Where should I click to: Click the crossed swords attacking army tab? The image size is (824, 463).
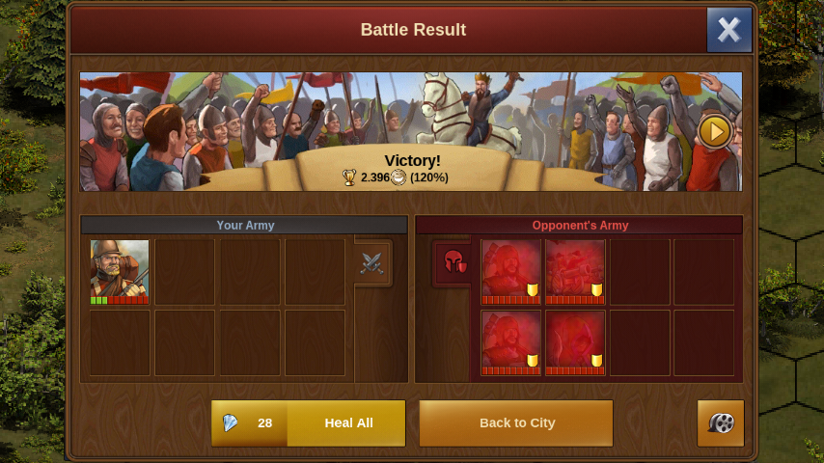click(x=372, y=263)
